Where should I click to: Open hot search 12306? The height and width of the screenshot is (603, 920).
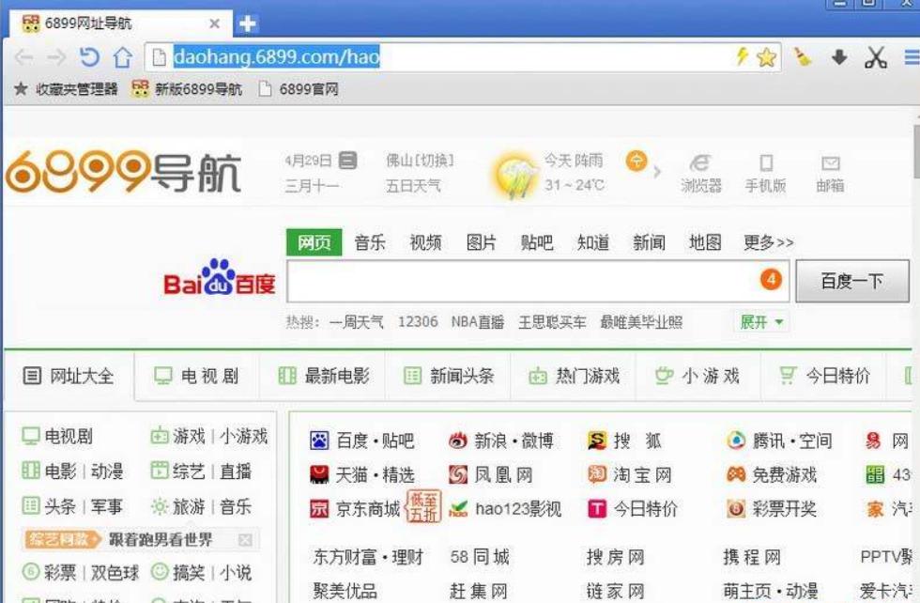click(418, 322)
